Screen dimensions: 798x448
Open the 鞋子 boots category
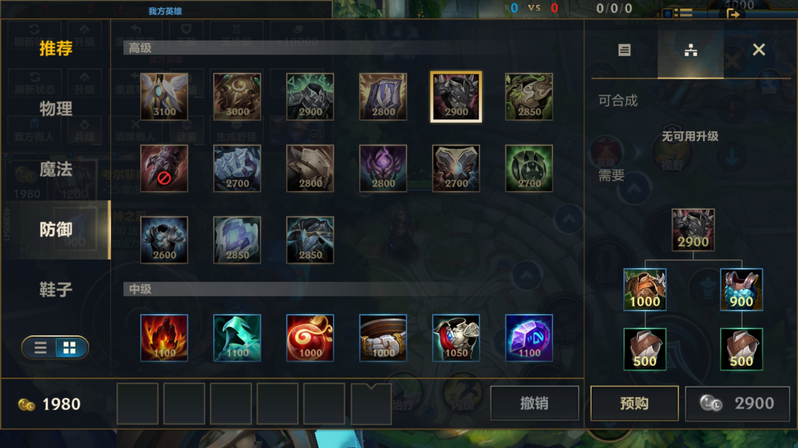click(56, 290)
